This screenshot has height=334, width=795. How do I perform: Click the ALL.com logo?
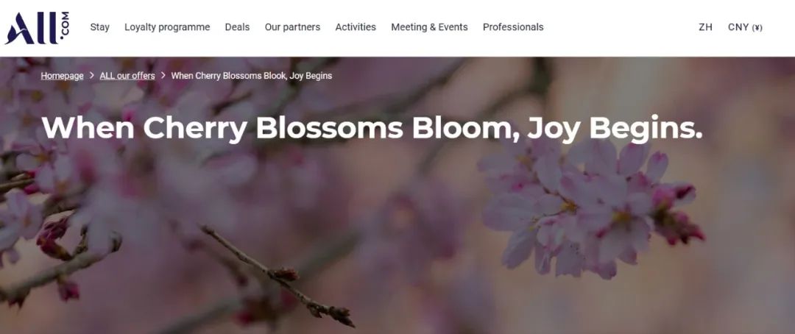pyautogui.click(x=37, y=28)
